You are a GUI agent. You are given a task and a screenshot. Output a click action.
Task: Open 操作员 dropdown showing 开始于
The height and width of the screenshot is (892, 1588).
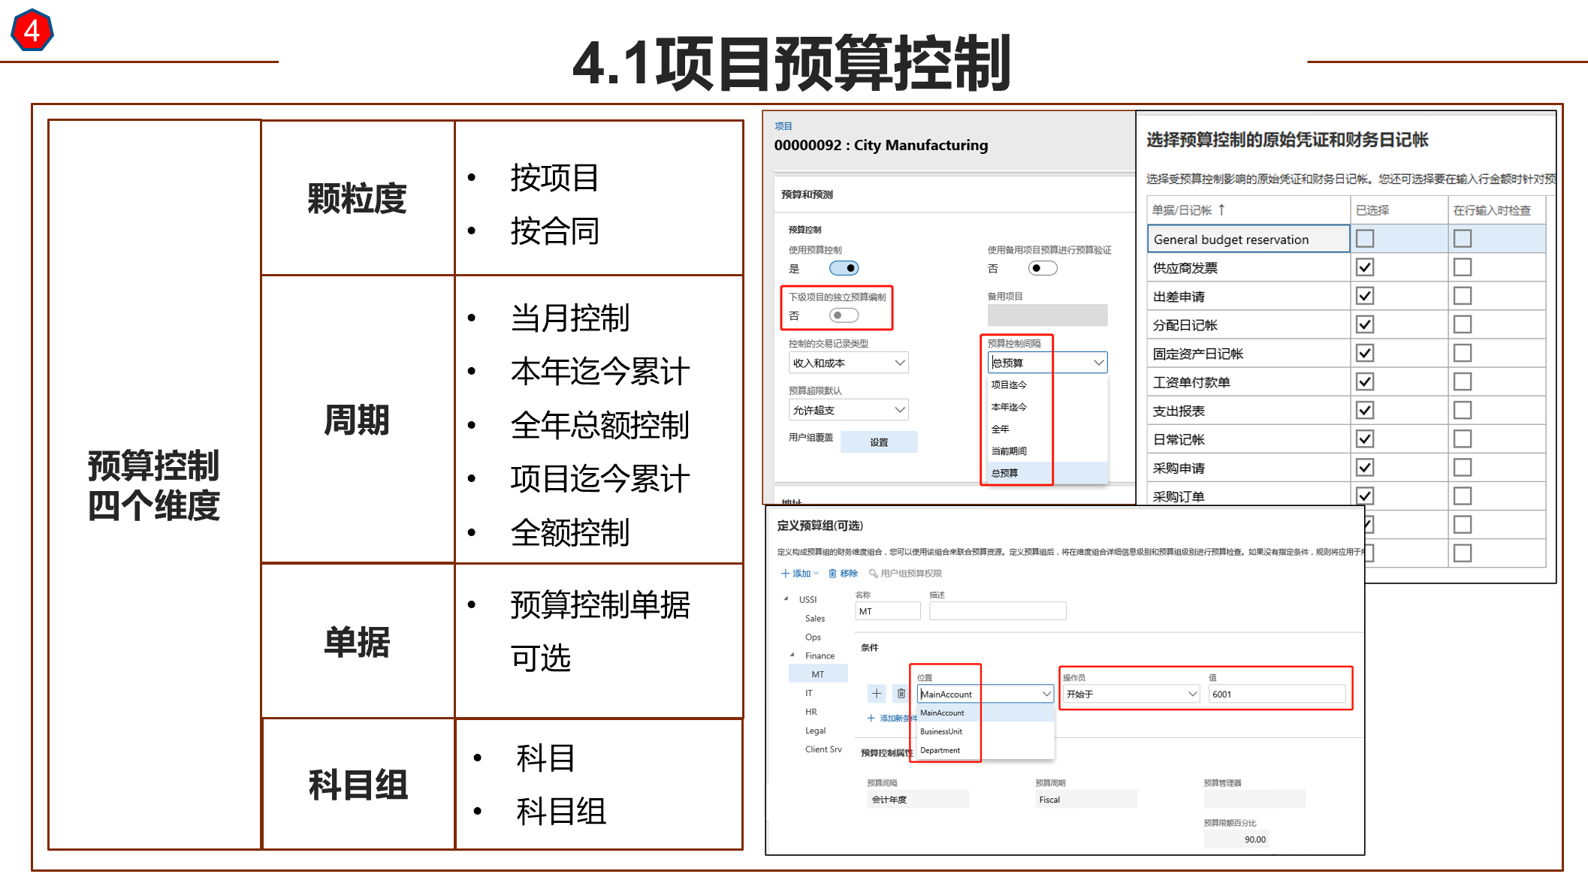click(1131, 694)
